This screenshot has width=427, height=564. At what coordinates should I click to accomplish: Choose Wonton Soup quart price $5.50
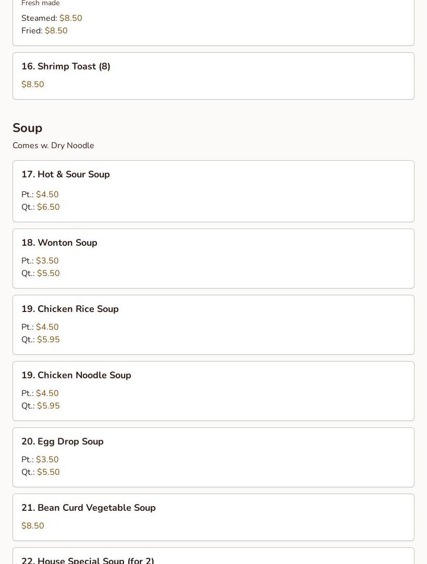[x=48, y=273]
